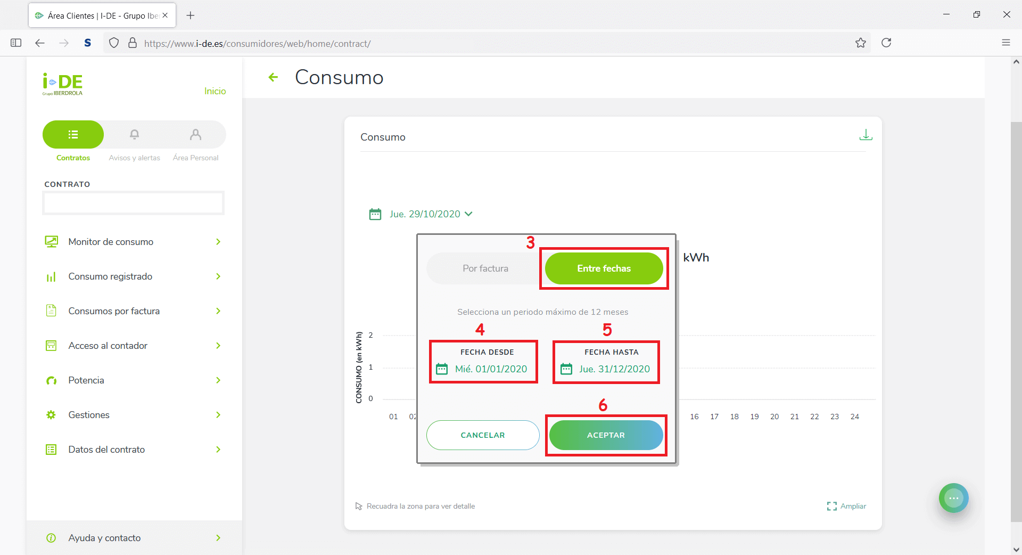Open the Área Personal user icon

(x=195, y=135)
